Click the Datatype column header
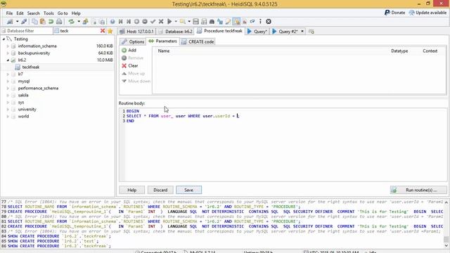Image resolution: width=450 pixels, height=253 pixels. pyautogui.click(x=399, y=51)
